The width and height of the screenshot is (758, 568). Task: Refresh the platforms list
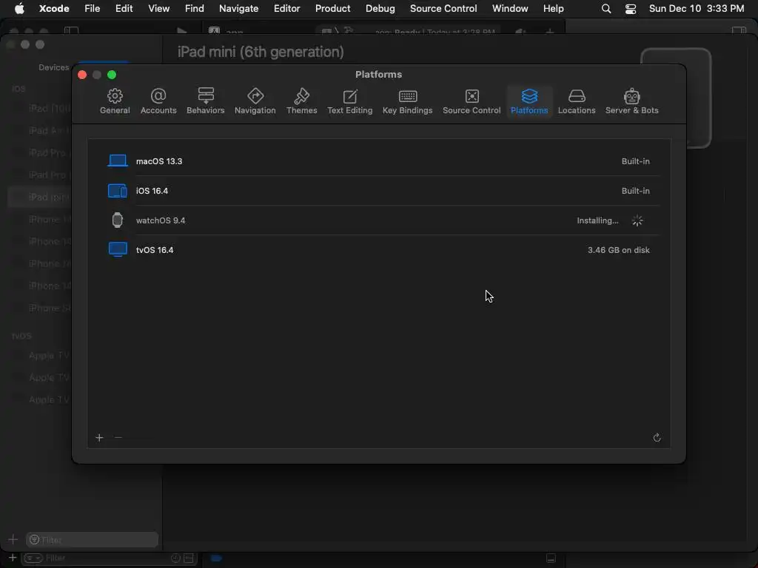tap(657, 438)
